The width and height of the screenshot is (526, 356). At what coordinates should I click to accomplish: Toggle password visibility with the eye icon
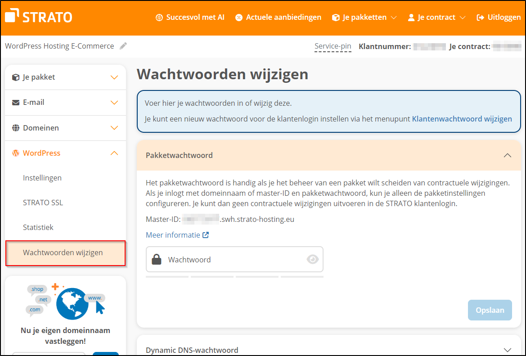coord(312,259)
